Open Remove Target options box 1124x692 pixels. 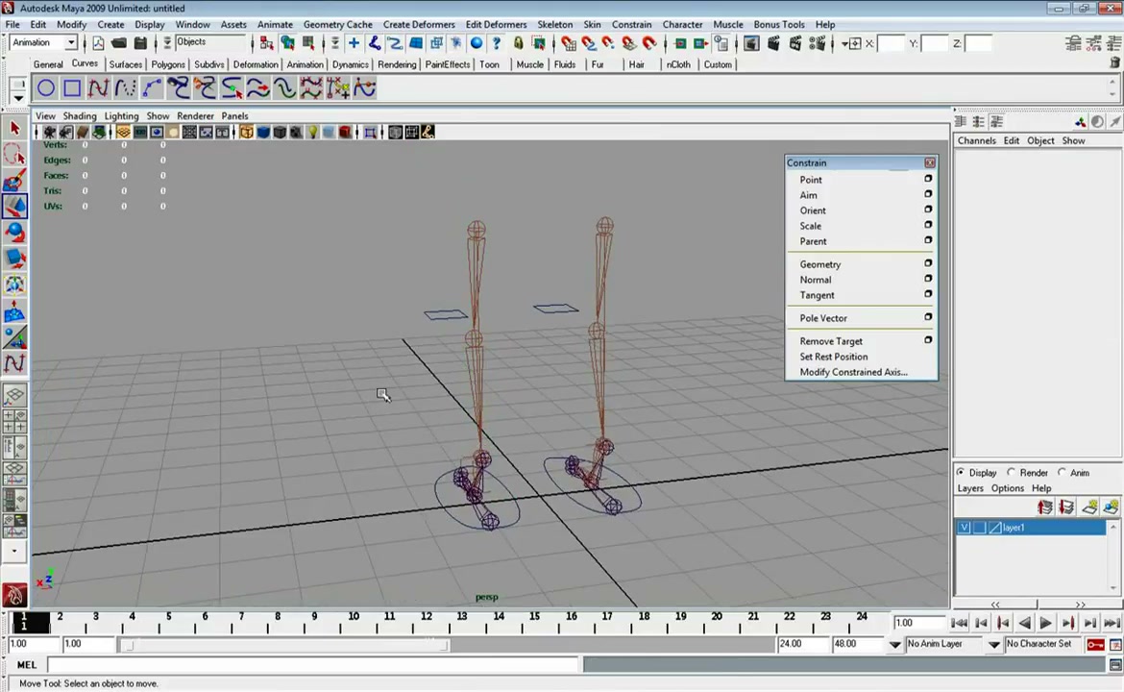coord(928,340)
